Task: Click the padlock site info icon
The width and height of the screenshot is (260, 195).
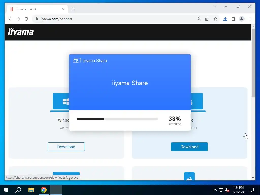Action: click(37, 19)
